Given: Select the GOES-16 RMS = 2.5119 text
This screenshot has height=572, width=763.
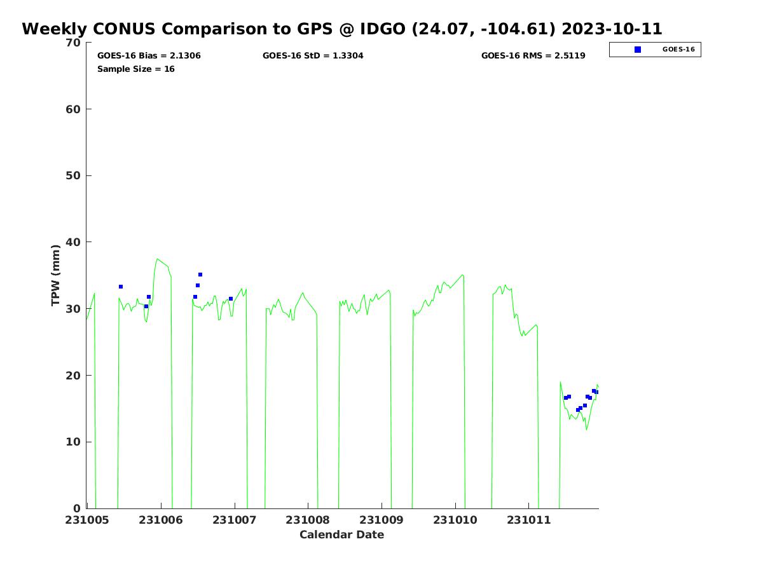Looking at the screenshot, I should click(x=533, y=56).
